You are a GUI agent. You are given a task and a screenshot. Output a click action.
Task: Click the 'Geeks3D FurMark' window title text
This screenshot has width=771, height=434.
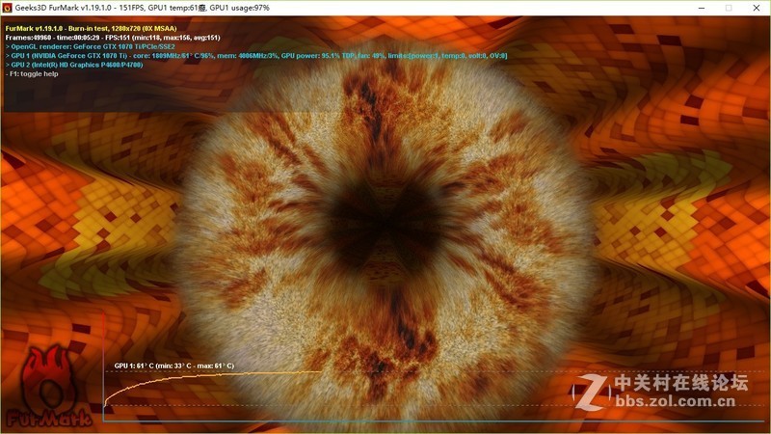point(142,8)
